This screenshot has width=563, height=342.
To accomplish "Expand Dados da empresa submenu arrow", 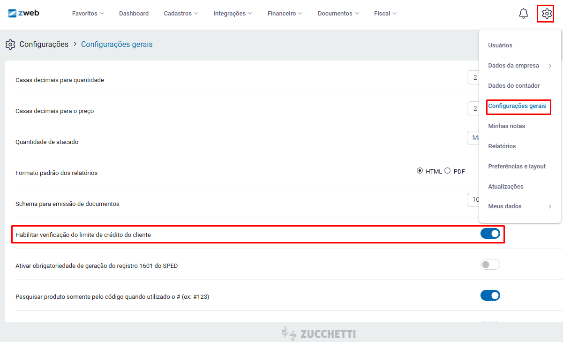I will point(550,66).
